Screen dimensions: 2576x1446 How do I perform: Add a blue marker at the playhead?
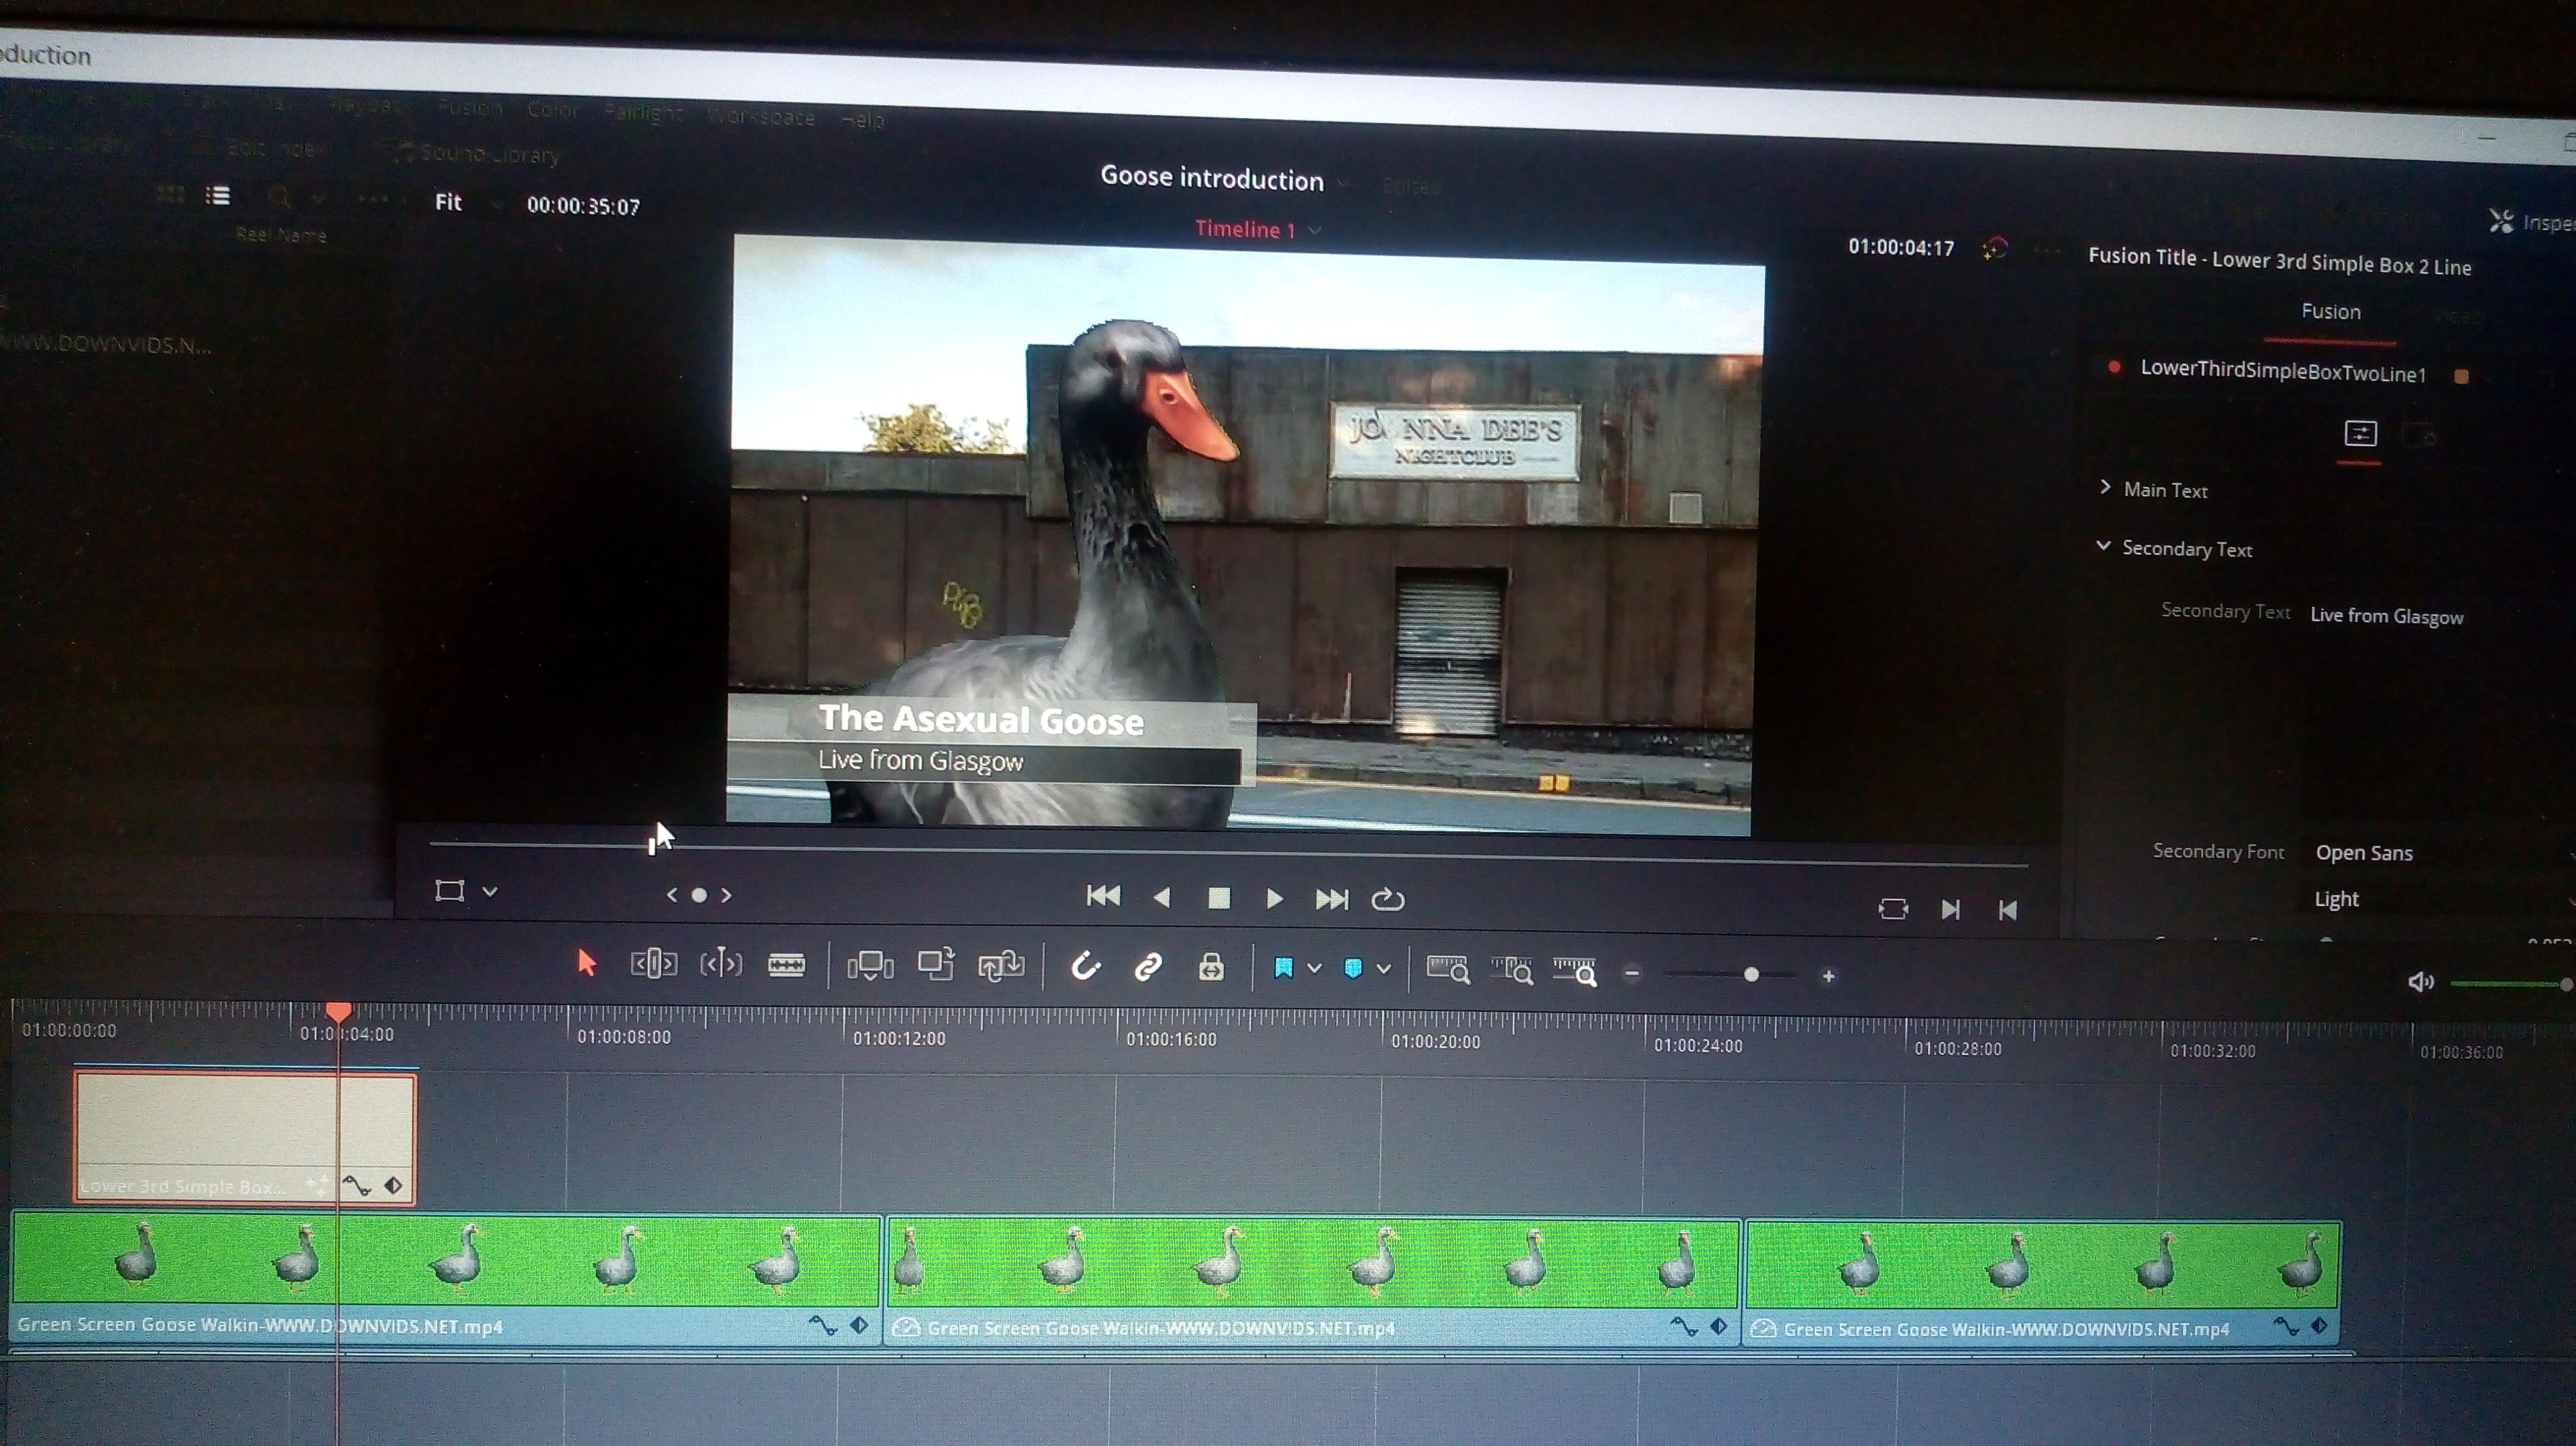(x=1353, y=968)
